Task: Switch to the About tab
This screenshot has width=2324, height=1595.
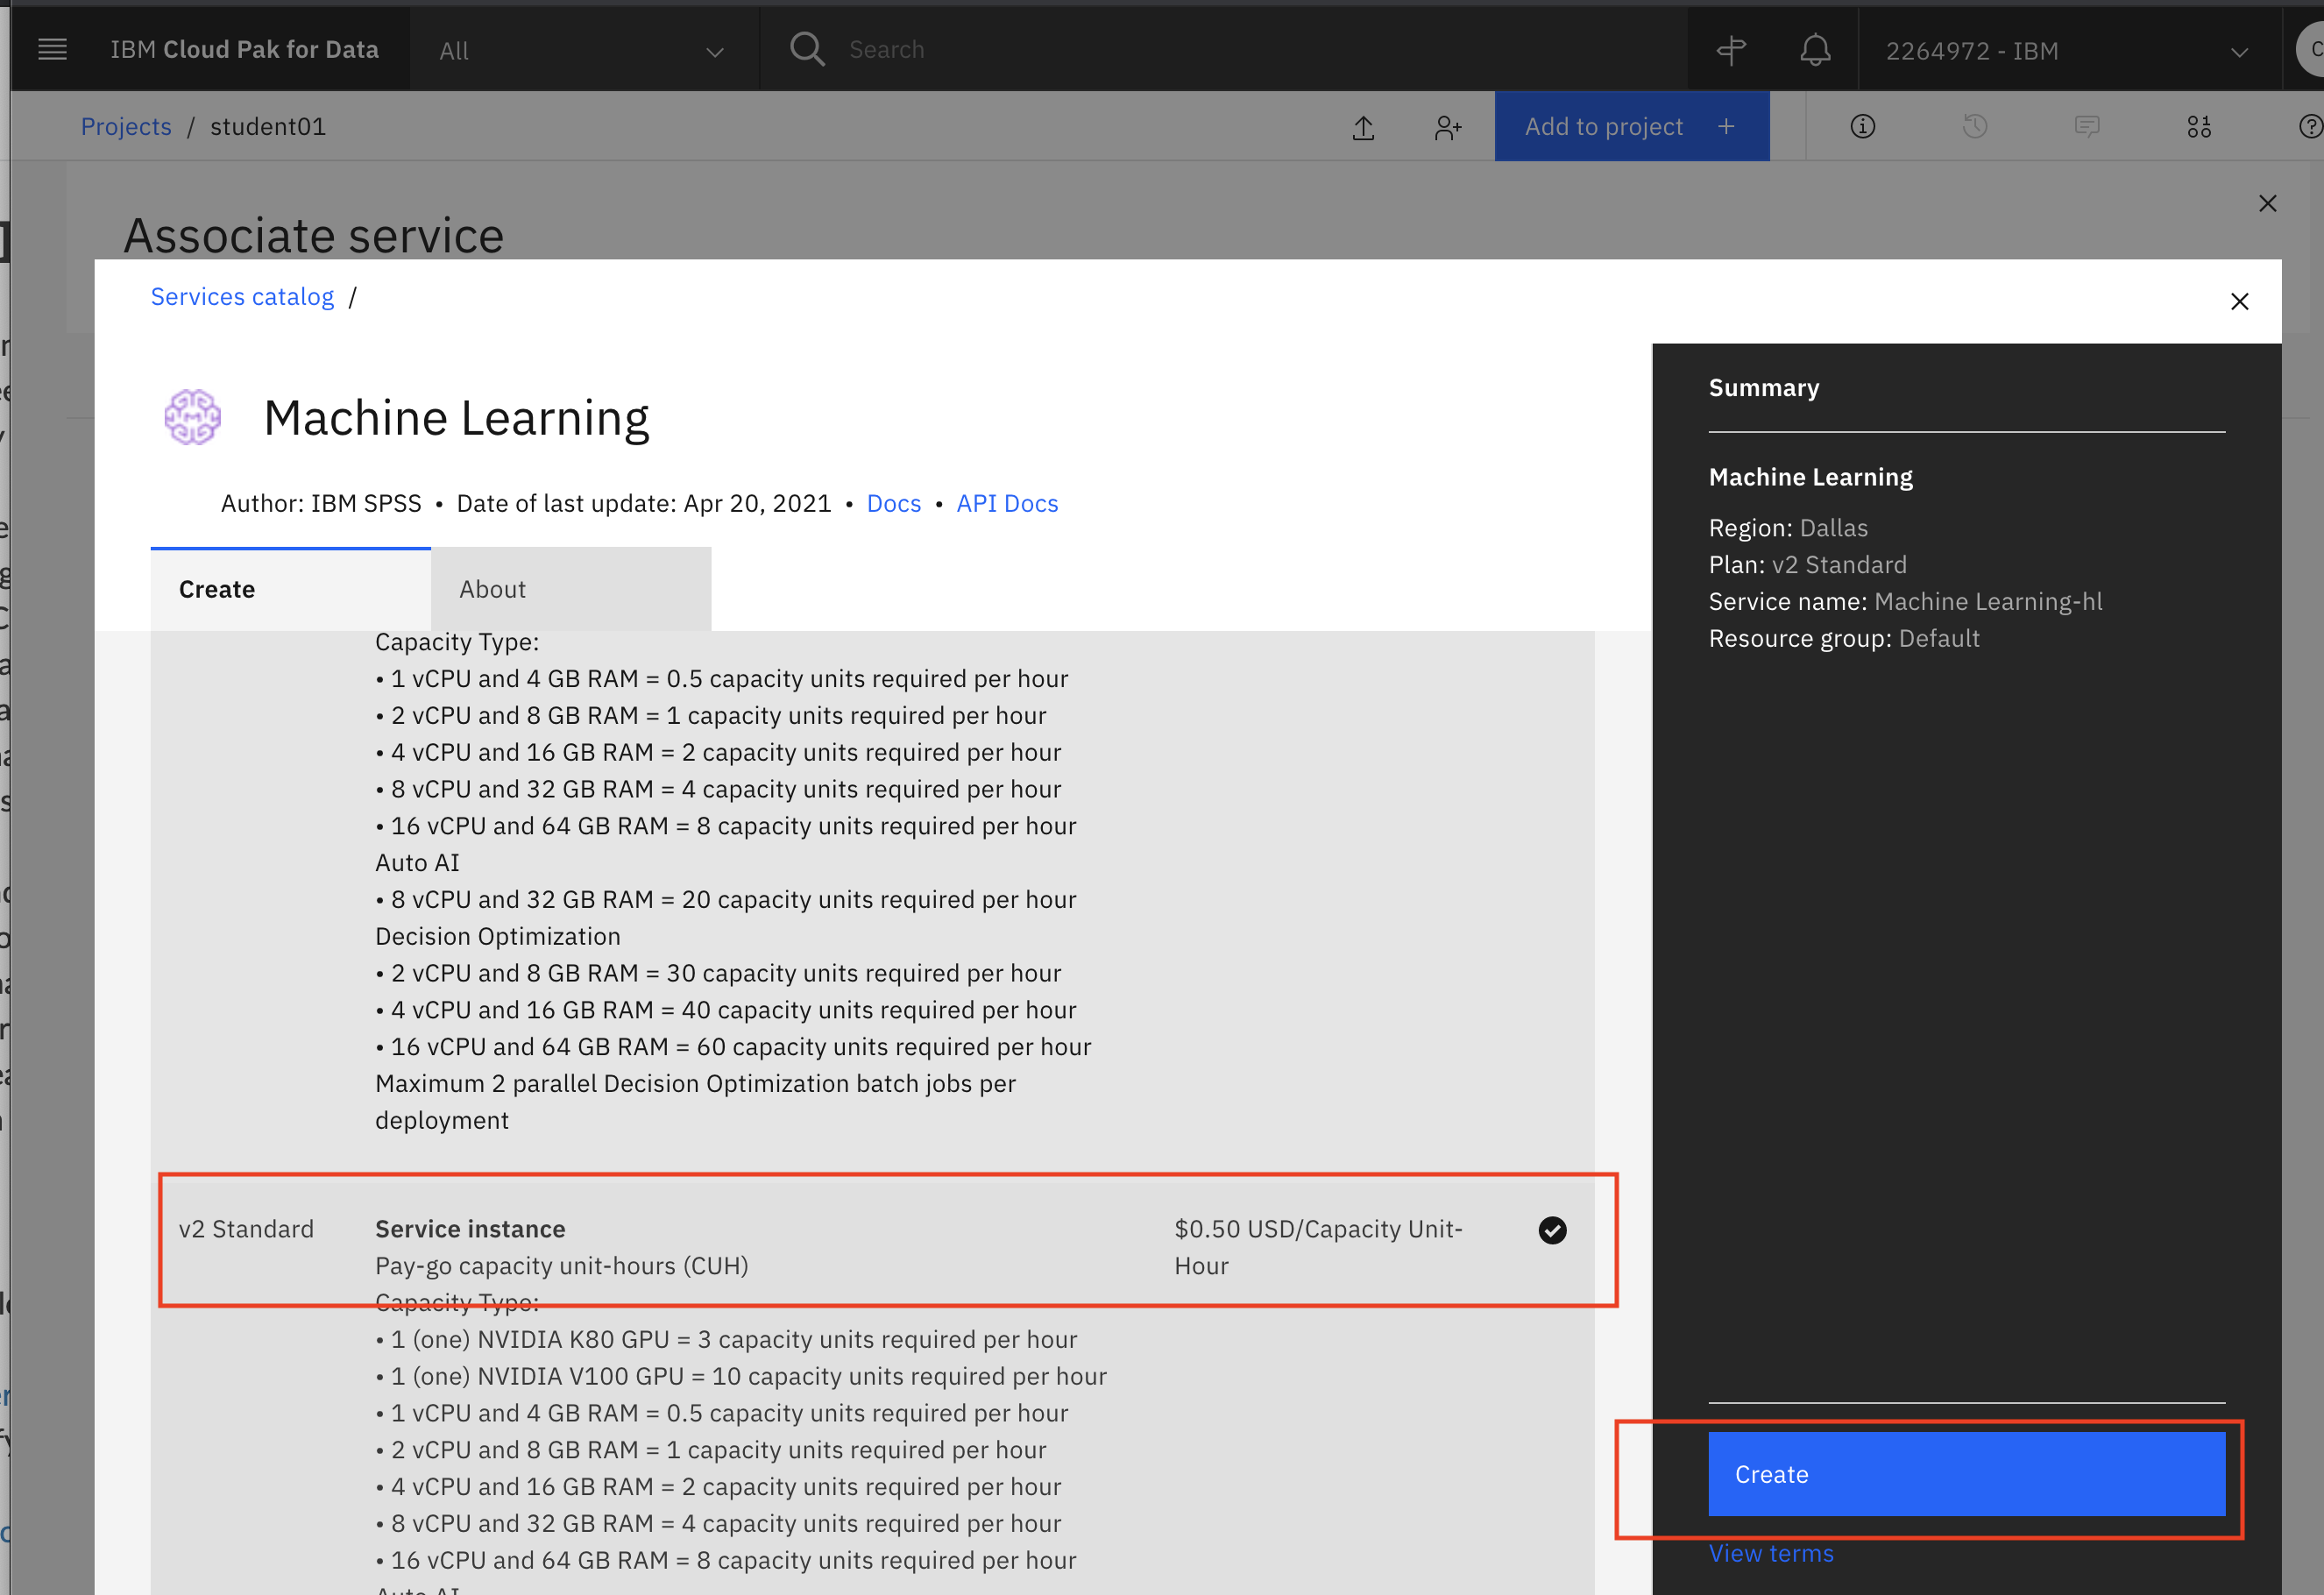Action: click(571, 589)
